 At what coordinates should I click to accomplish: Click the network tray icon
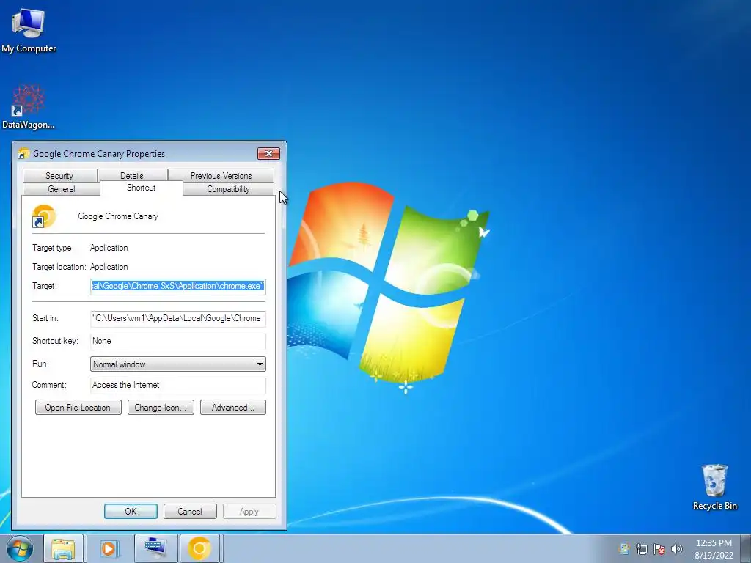coord(641,549)
